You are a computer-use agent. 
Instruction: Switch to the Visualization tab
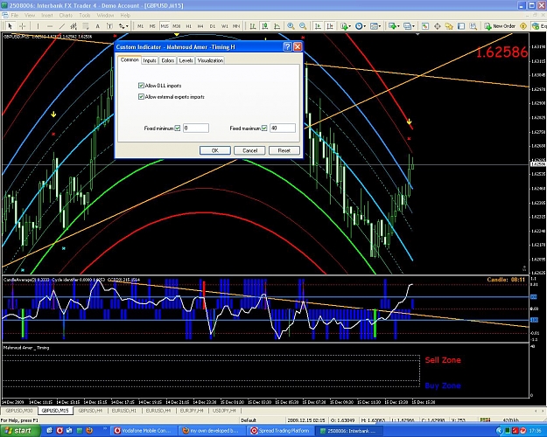tap(210, 60)
